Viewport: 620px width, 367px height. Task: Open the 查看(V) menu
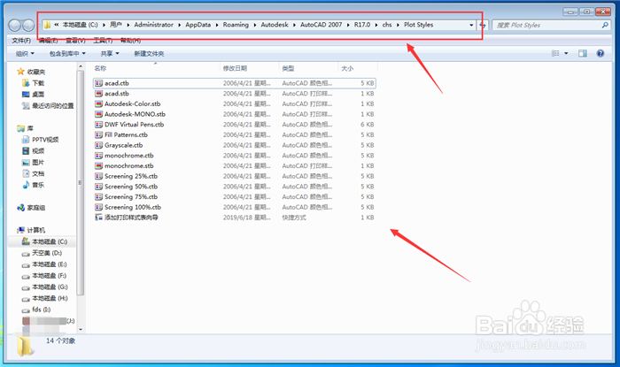[75, 41]
